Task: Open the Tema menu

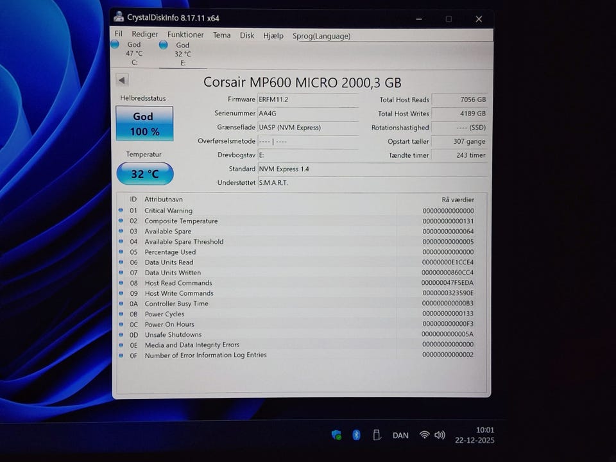Action: point(221,35)
